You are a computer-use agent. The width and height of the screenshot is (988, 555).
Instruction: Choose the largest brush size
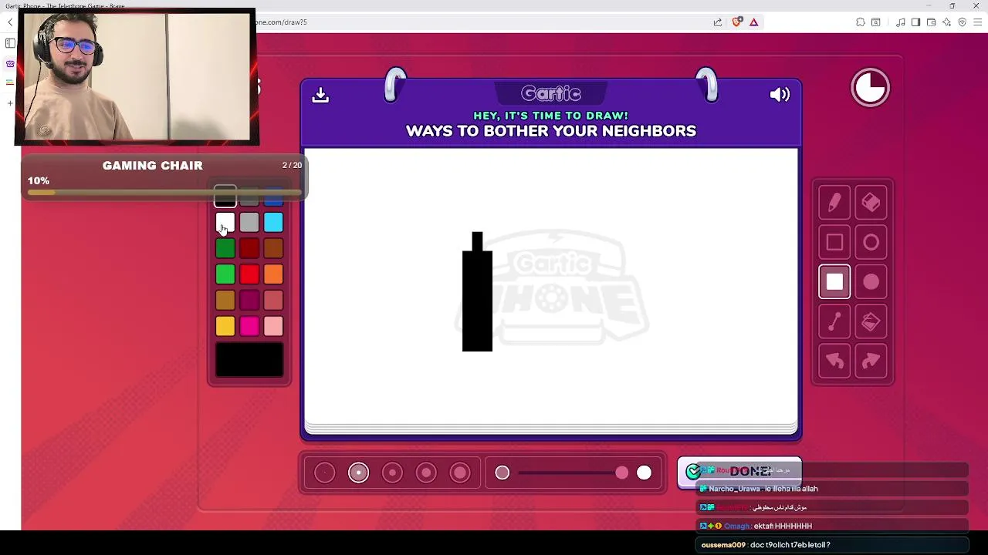click(x=460, y=473)
